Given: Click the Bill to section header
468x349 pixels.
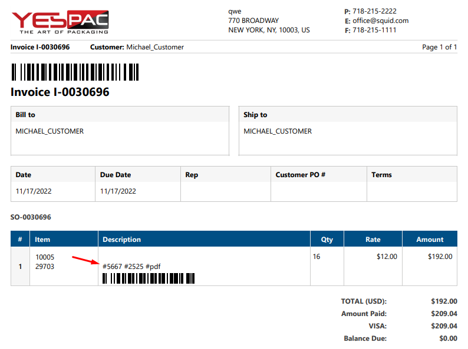Looking at the screenshot, I should (25, 115).
